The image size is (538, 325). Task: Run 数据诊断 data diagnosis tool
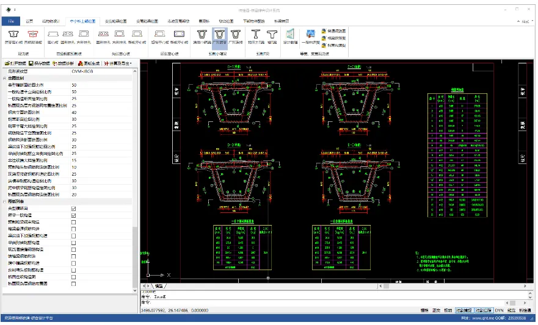[64, 63]
